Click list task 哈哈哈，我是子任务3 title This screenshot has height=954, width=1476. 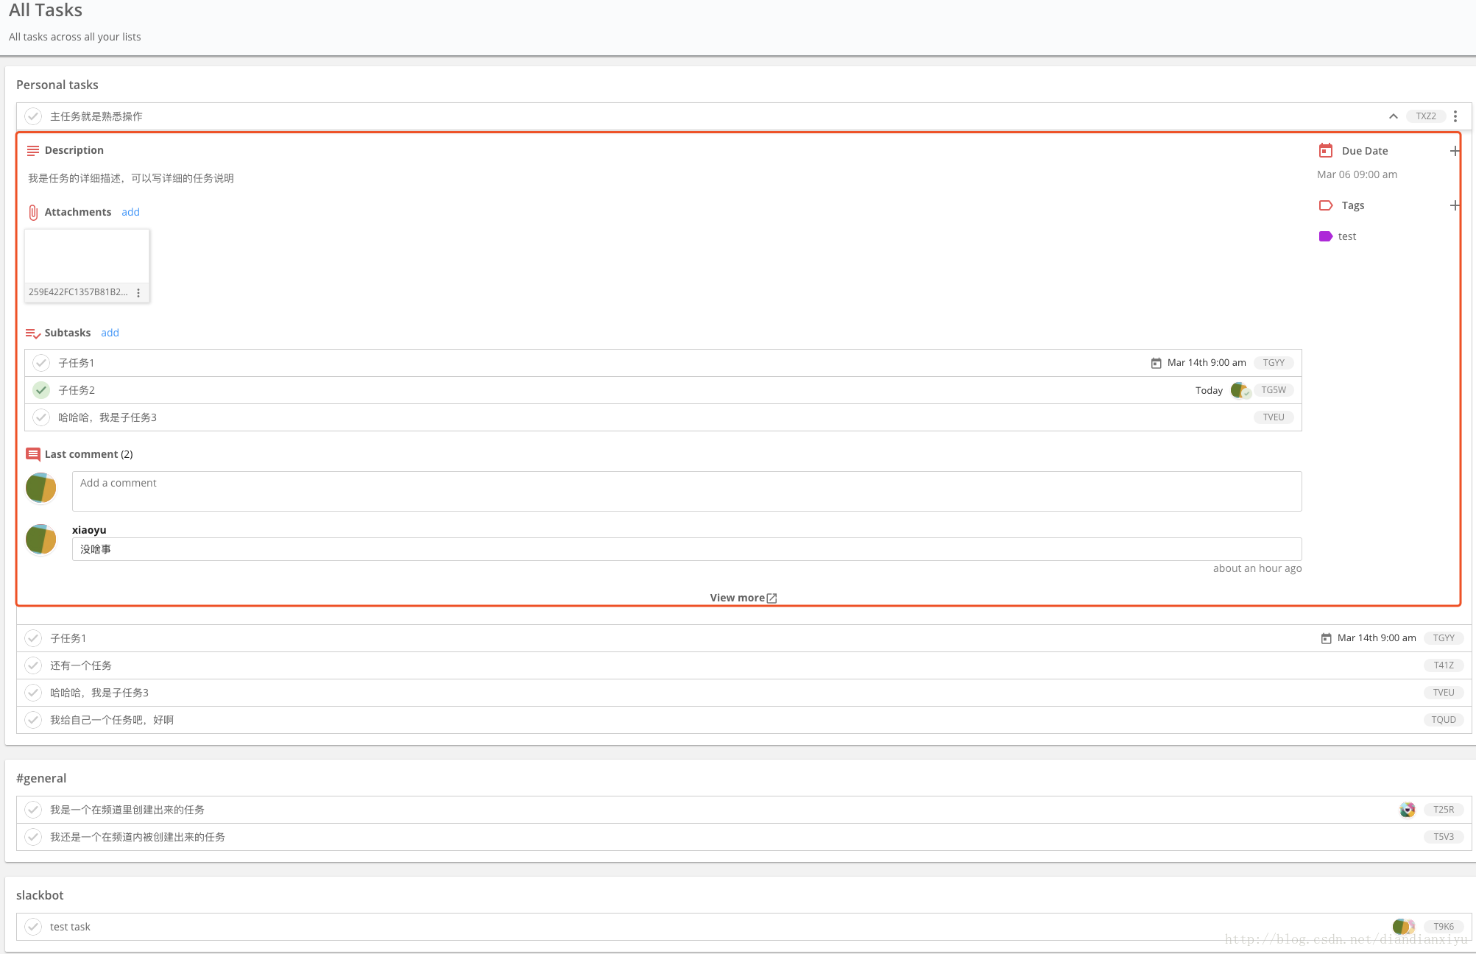coord(99,693)
